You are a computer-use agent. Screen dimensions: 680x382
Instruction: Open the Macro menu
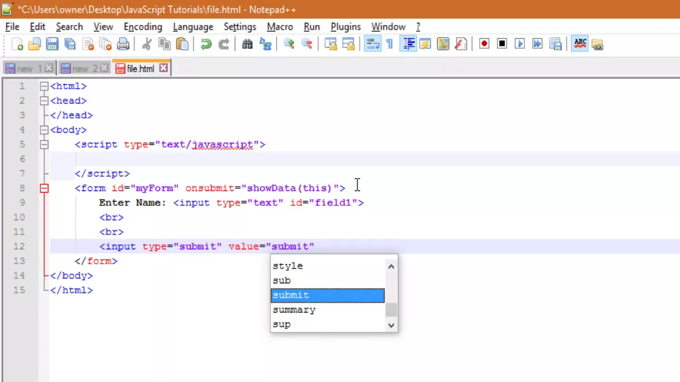[x=280, y=27]
